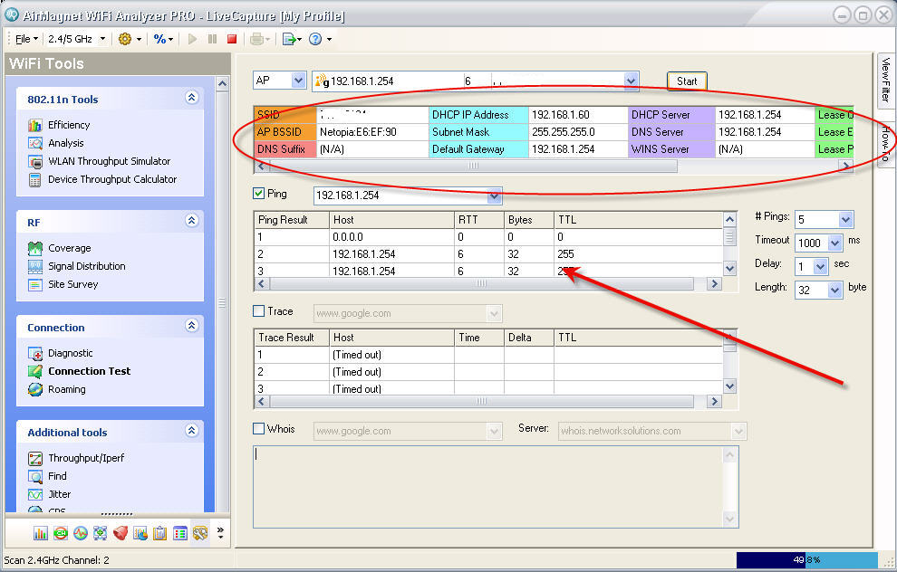This screenshot has height=572, width=897.
Task: Open the Help question-mark toolbar menu
Action: click(x=321, y=39)
